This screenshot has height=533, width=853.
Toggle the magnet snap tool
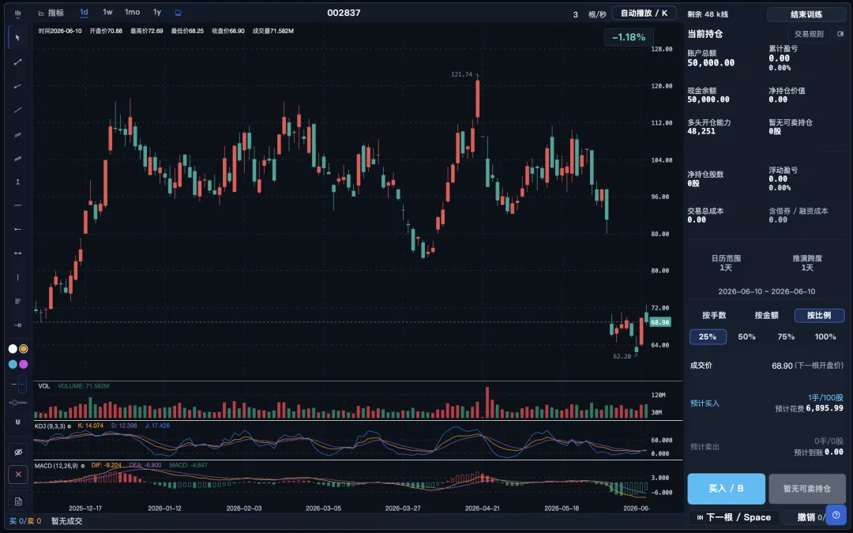point(18,422)
